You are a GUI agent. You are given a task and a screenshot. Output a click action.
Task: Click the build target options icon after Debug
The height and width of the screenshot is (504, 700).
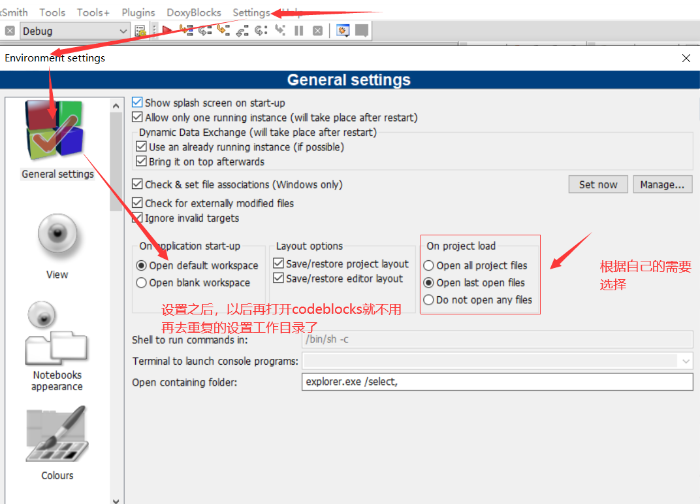pyautogui.click(x=140, y=31)
